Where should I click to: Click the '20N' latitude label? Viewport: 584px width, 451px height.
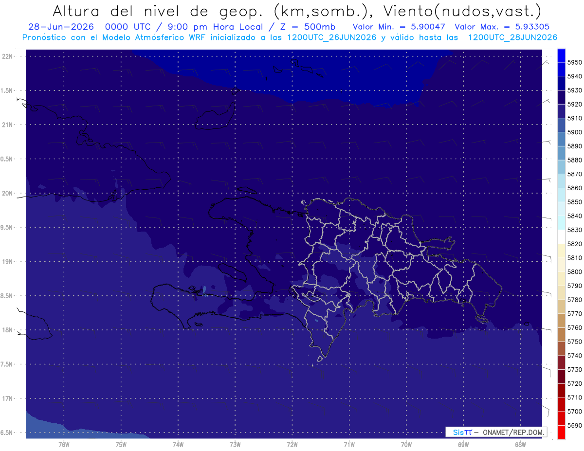point(7,193)
